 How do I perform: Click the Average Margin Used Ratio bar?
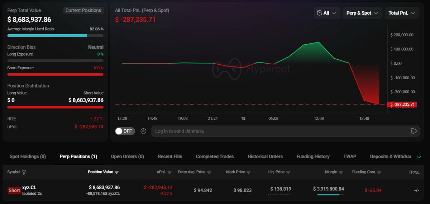click(x=55, y=35)
